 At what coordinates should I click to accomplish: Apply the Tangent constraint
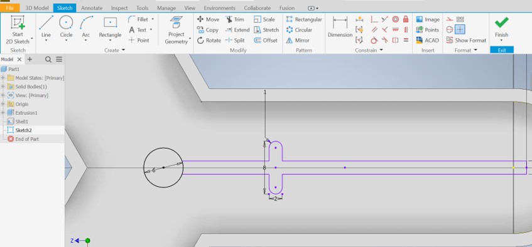click(x=374, y=40)
